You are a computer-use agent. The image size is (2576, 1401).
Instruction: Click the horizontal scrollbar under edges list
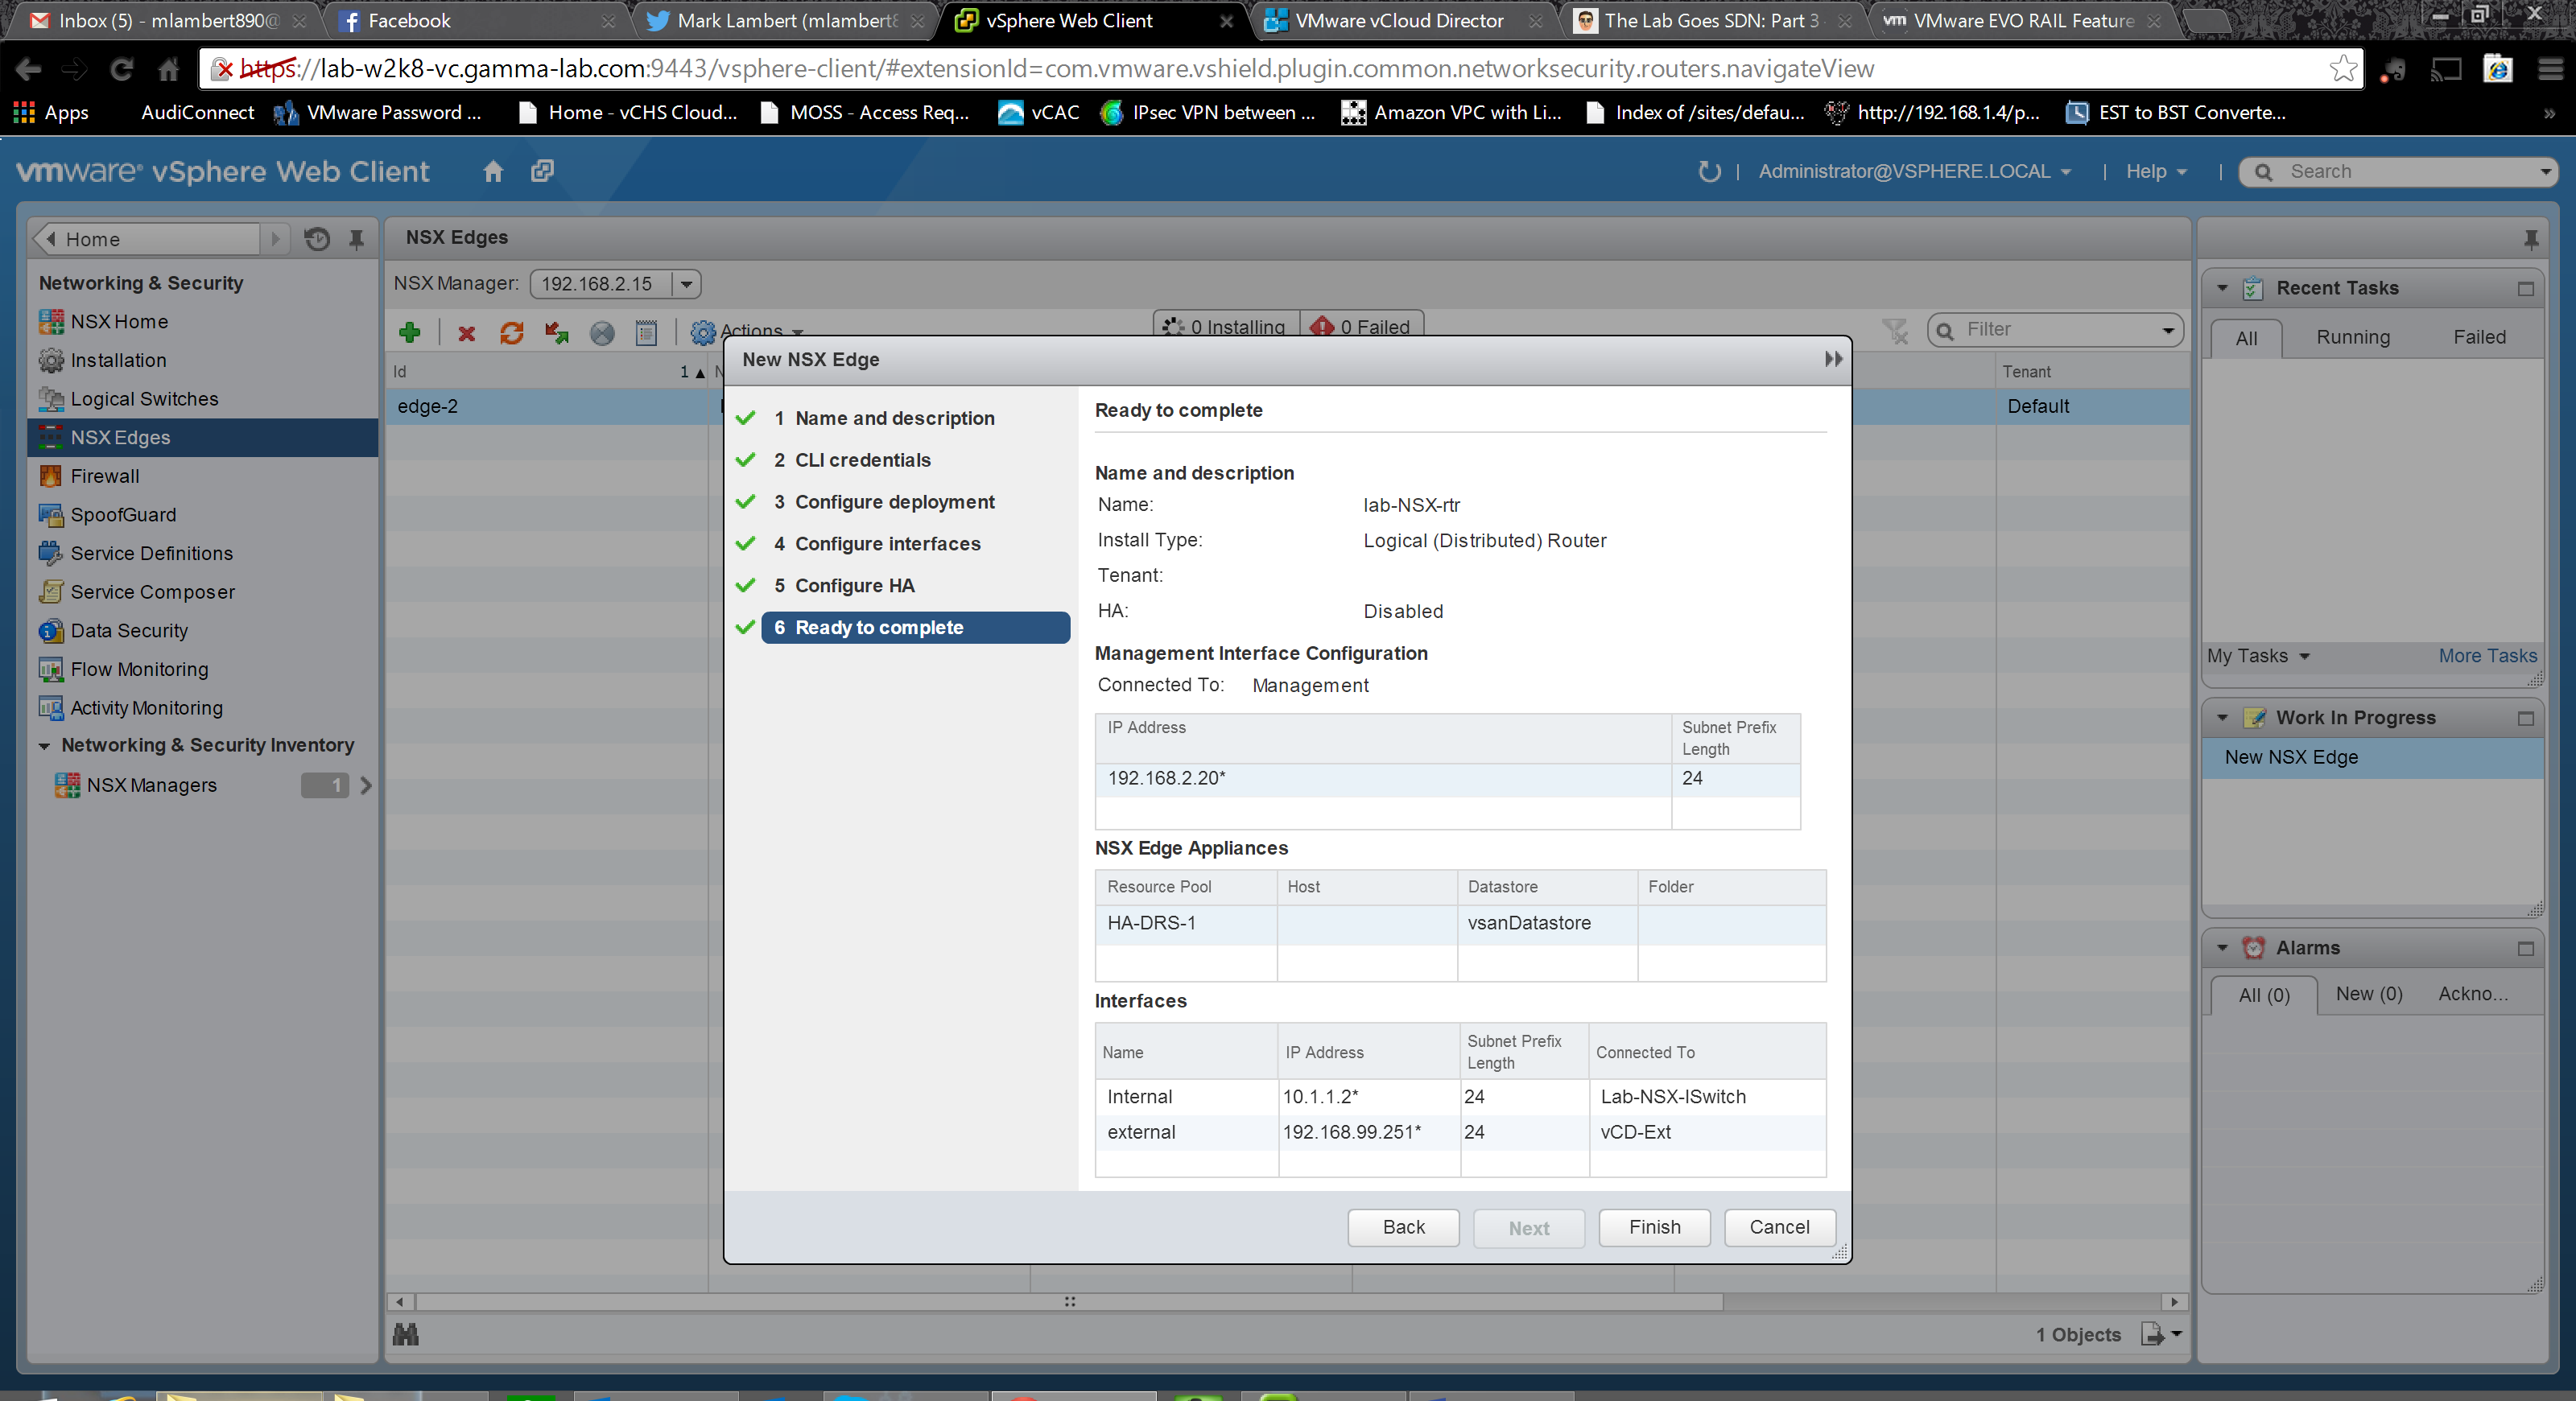[1069, 1301]
